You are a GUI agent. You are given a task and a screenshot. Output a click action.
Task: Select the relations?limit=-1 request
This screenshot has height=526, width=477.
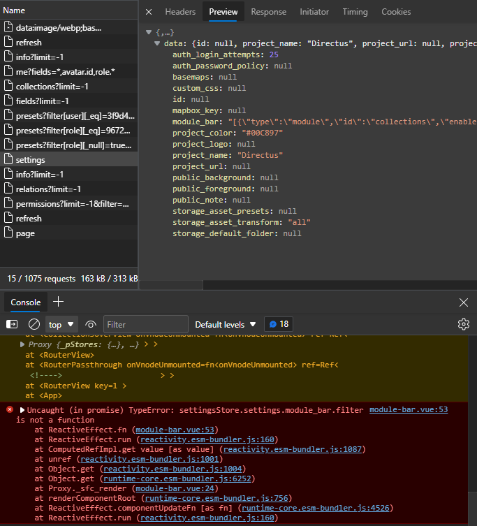(68, 189)
